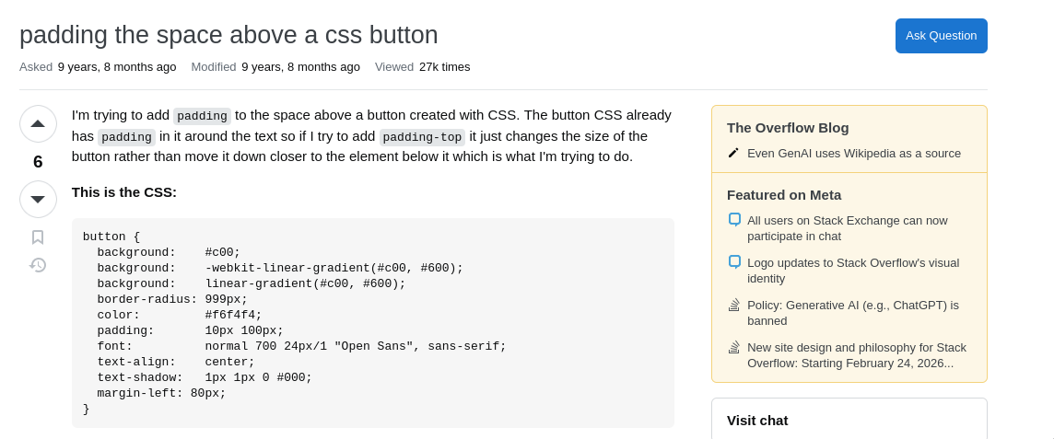Show the post activity history icon
Screen dimensions: 1054x439
tap(38, 265)
